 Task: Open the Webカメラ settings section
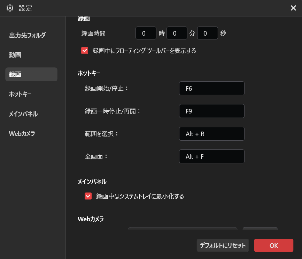click(22, 133)
